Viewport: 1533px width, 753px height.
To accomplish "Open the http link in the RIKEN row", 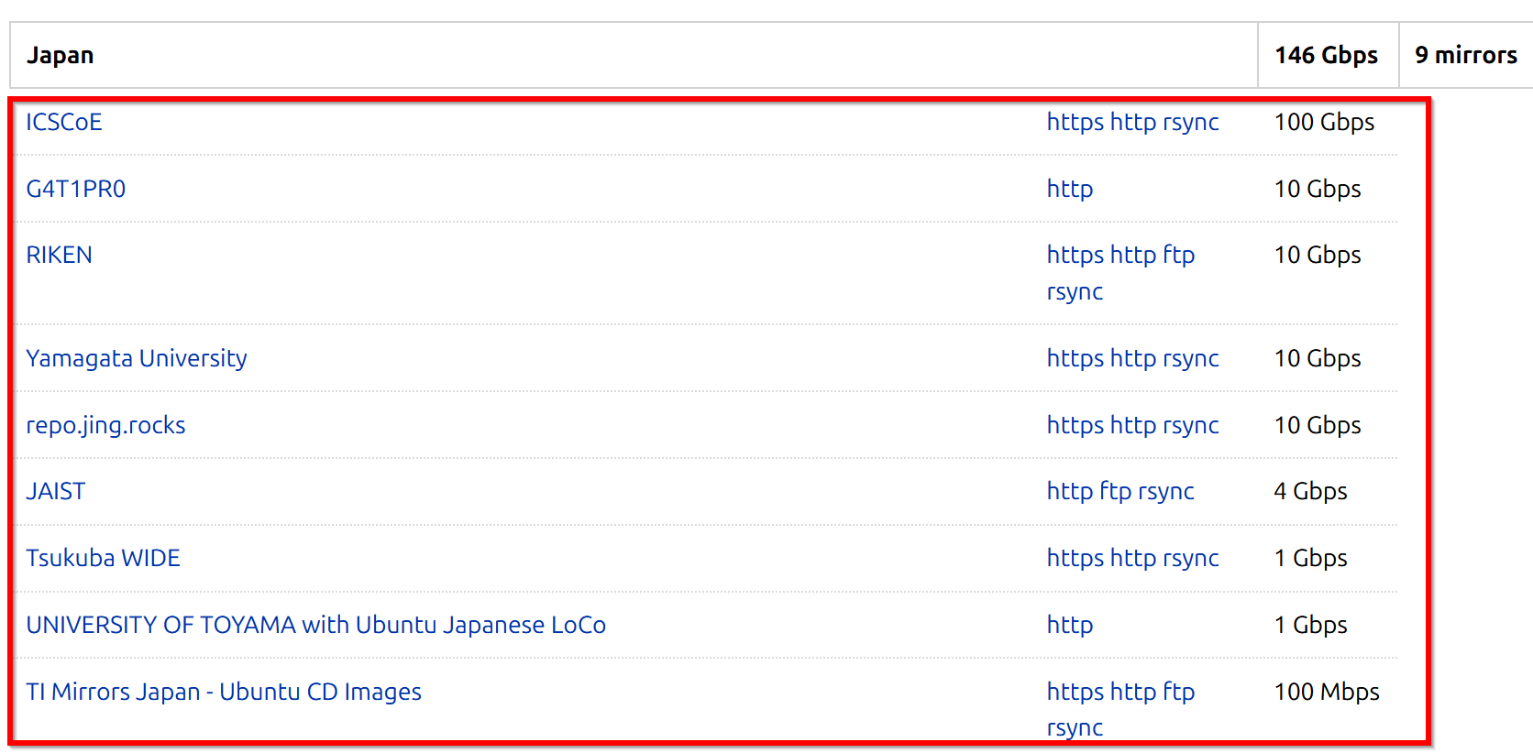I will (x=1132, y=255).
